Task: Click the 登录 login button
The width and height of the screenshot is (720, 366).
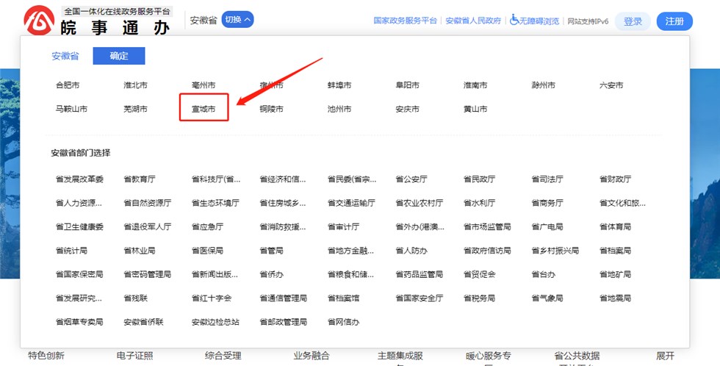Action: (633, 21)
